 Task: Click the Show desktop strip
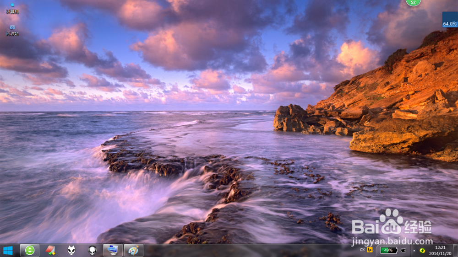(x=456, y=251)
